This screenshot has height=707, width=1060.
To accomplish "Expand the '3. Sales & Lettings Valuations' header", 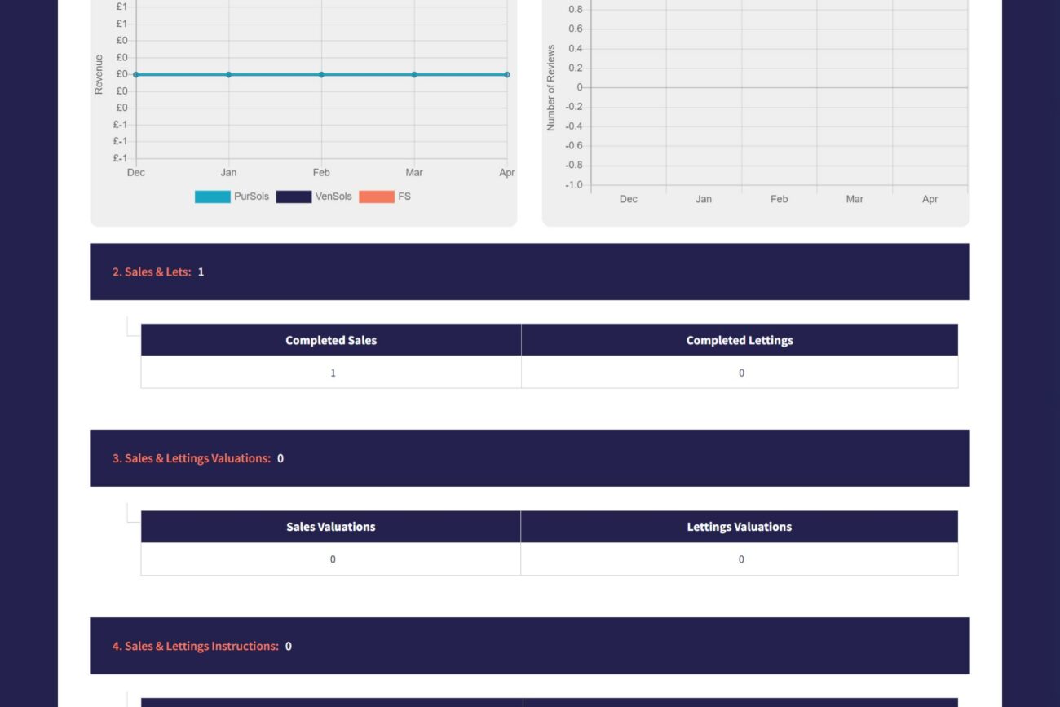I will (529, 458).
